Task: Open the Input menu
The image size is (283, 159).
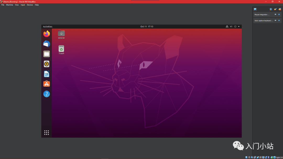Action: click(23, 5)
